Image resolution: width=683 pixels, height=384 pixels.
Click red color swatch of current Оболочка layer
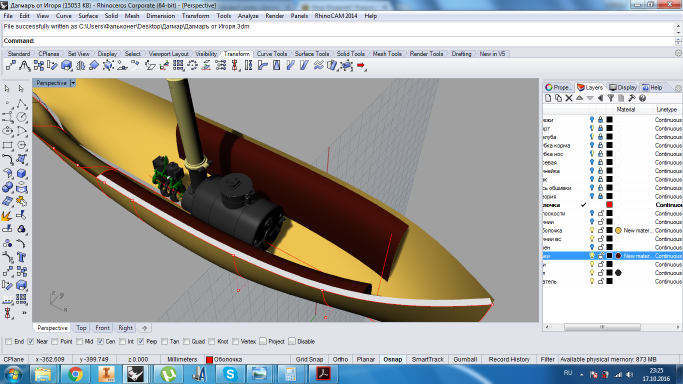(x=609, y=205)
